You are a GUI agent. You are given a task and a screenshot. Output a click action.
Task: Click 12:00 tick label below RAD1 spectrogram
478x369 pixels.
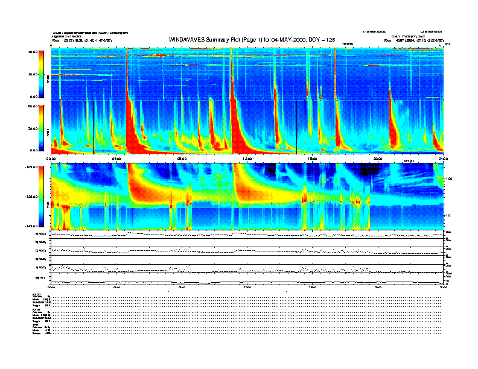coord(247,159)
